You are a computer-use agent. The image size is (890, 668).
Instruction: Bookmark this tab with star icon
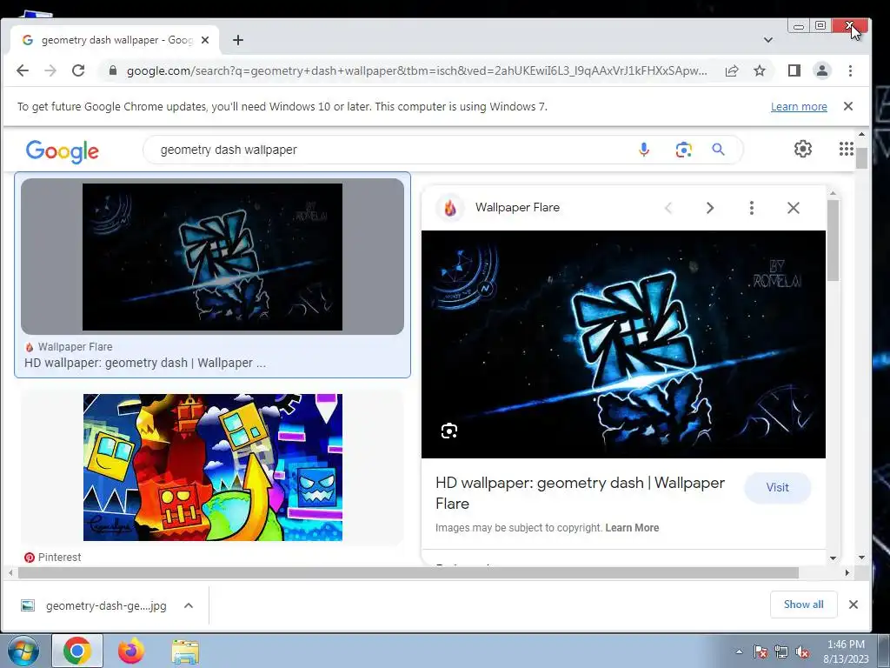[760, 70]
